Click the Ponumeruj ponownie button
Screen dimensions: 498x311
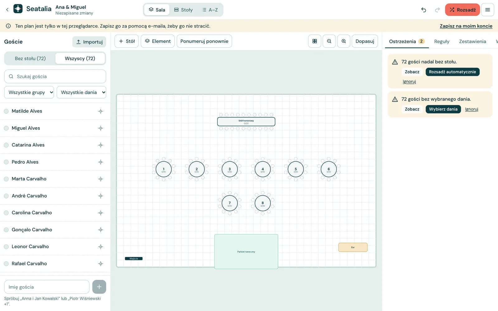(x=204, y=41)
